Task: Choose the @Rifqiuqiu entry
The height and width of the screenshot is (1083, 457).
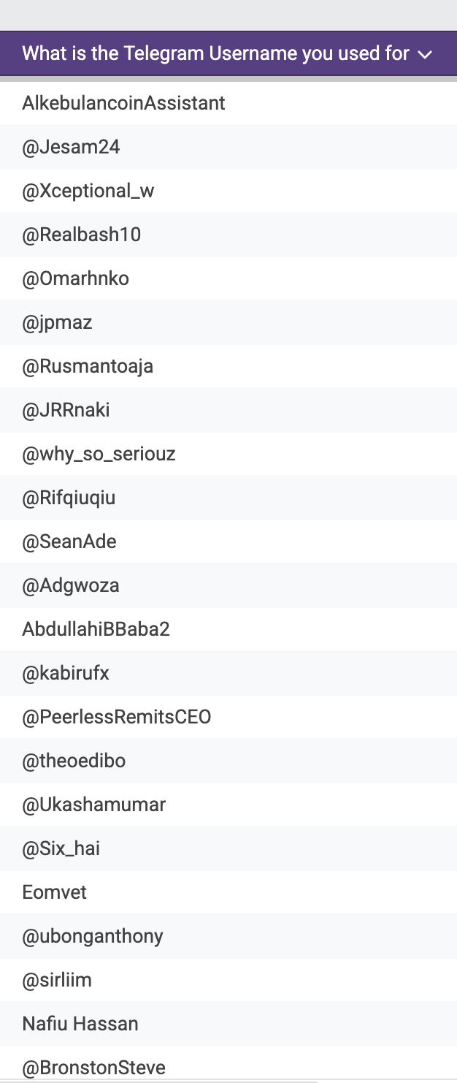Action: tap(228, 498)
